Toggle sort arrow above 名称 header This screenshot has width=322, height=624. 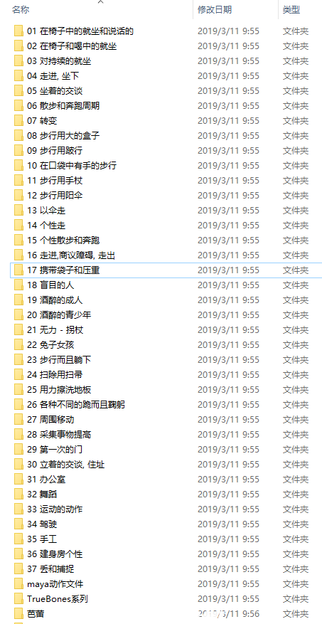click(x=100, y=2)
